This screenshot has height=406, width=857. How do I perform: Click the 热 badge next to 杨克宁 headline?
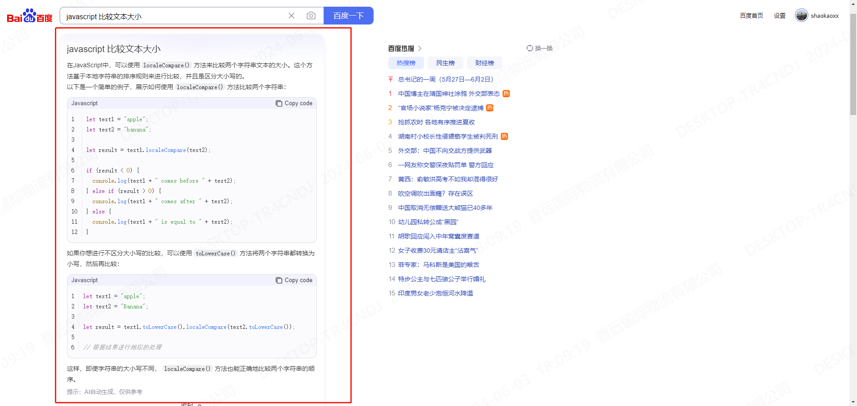(490, 108)
